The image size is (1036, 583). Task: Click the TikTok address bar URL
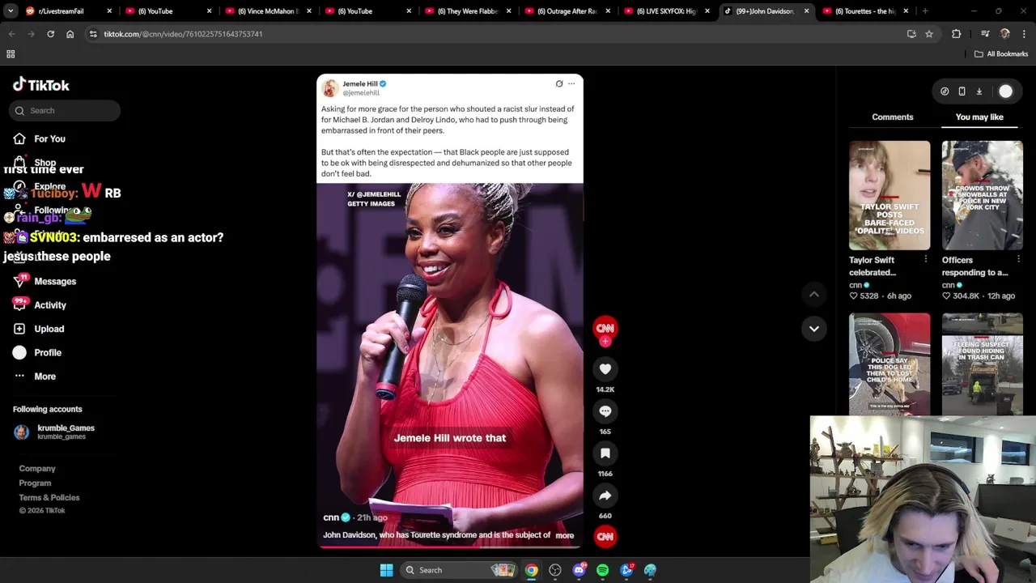[x=183, y=34]
